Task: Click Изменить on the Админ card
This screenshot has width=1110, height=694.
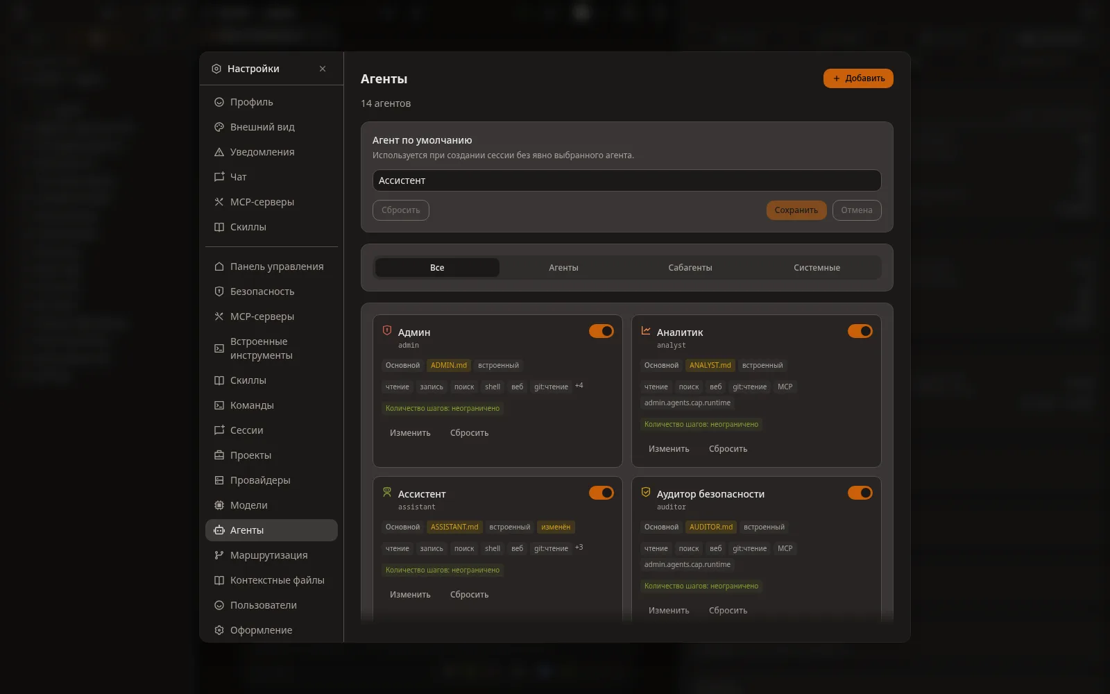Action: coord(410,433)
